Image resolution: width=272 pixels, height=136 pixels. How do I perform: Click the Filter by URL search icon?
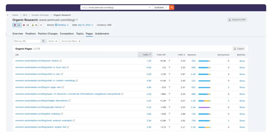pos(43,41)
